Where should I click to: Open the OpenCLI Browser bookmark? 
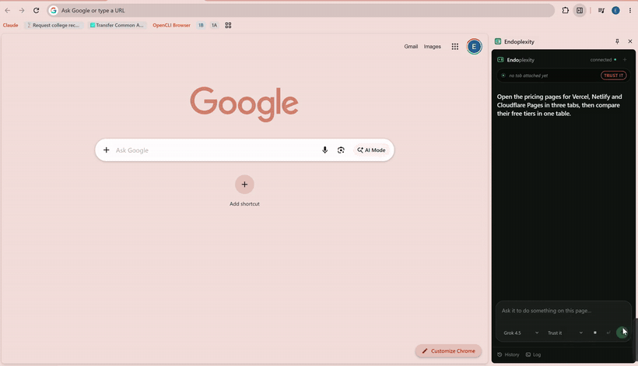tap(171, 25)
